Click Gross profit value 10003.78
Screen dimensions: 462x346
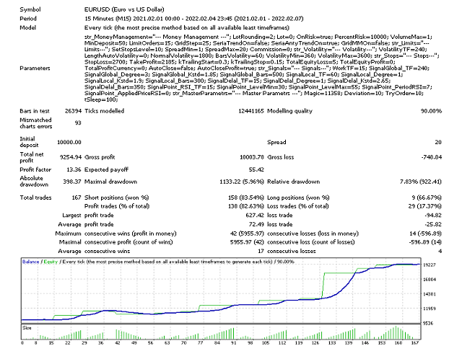point(252,157)
